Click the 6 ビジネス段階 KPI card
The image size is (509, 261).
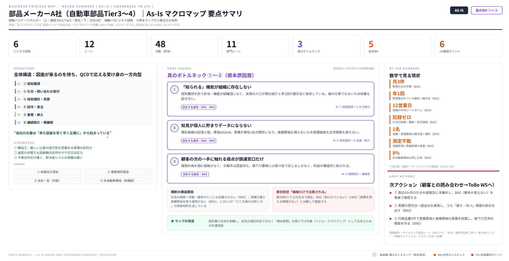(42, 46)
